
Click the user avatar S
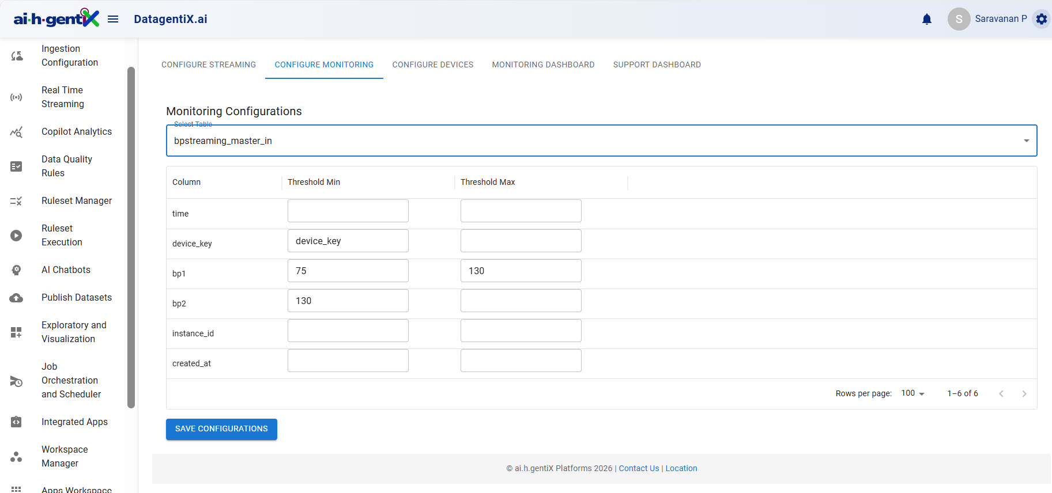(x=959, y=19)
